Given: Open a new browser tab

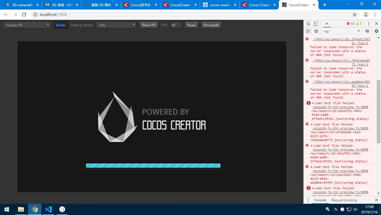Looking at the screenshot, I should [x=325, y=5].
